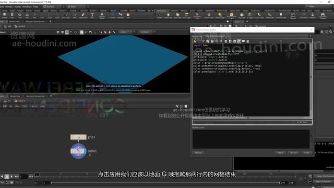Select the Spray Paint shelf tool

coord(83,16)
